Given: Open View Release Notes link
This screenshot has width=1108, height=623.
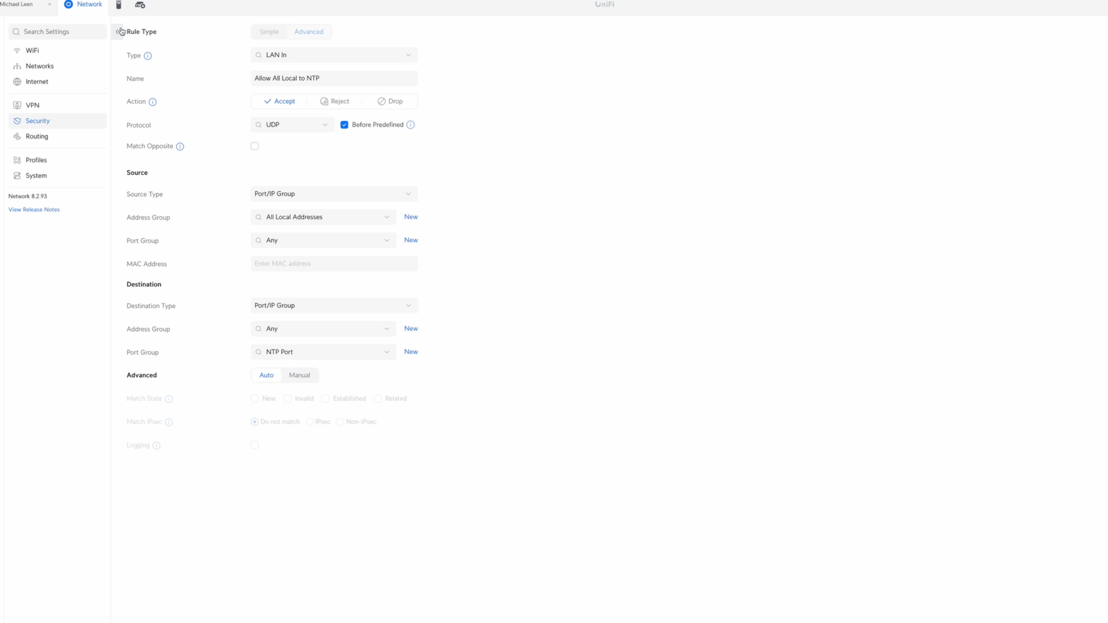Looking at the screenshot, I should 34,209.
